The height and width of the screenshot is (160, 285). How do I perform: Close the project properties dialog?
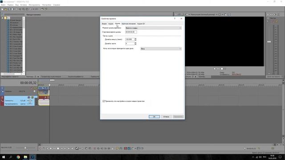pos(181,19)
